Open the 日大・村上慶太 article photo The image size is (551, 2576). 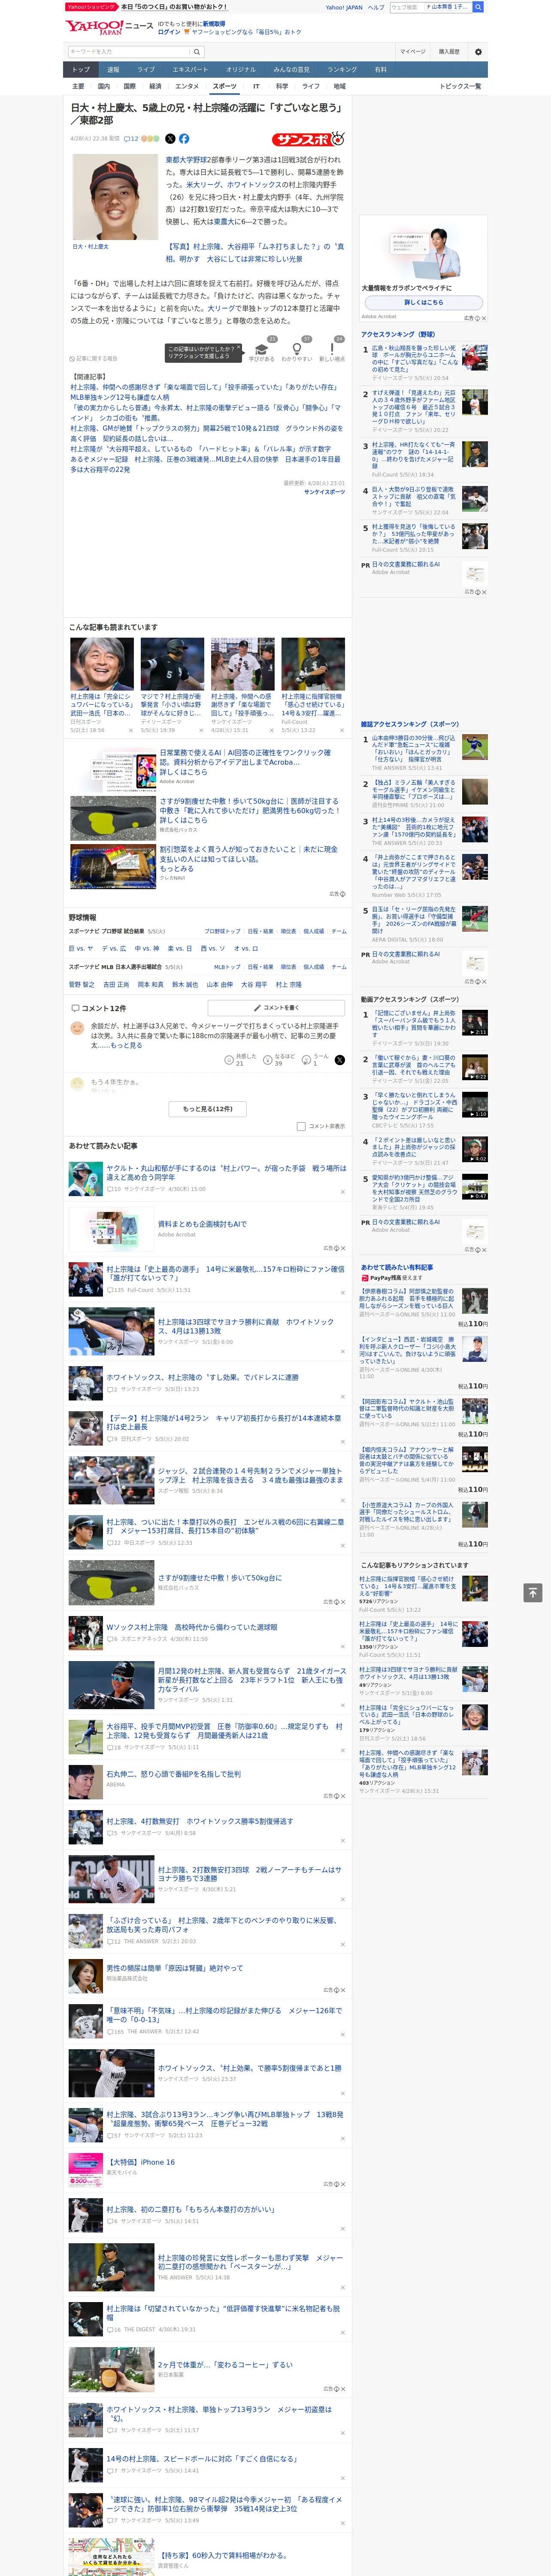click(115, 196)
